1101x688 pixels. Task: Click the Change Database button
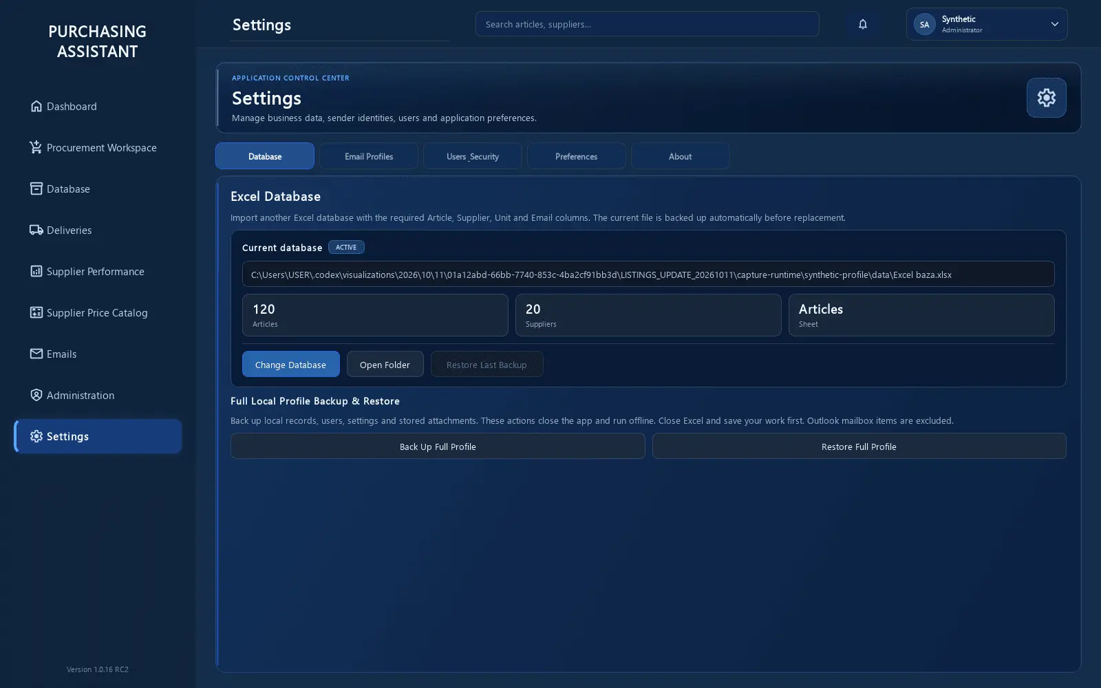tap(291, 364)
